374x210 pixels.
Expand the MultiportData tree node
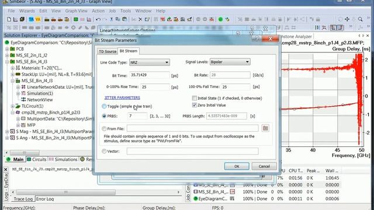pyautogui.click(x=18, y=118)
